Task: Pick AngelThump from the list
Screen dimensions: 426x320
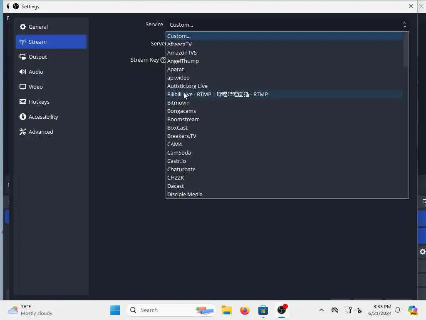Action: pyautogui.click(x=285, y=61)
